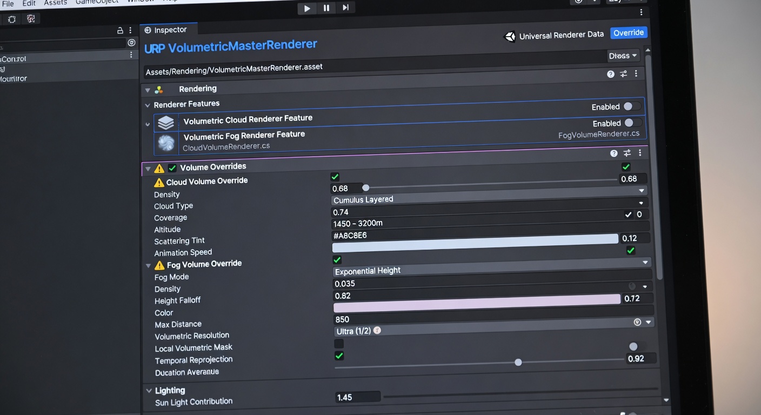Open the FogVolumeRenderer.cs script reference
The height and width of the screenshot is (415, 761).
tap(599, 135)
